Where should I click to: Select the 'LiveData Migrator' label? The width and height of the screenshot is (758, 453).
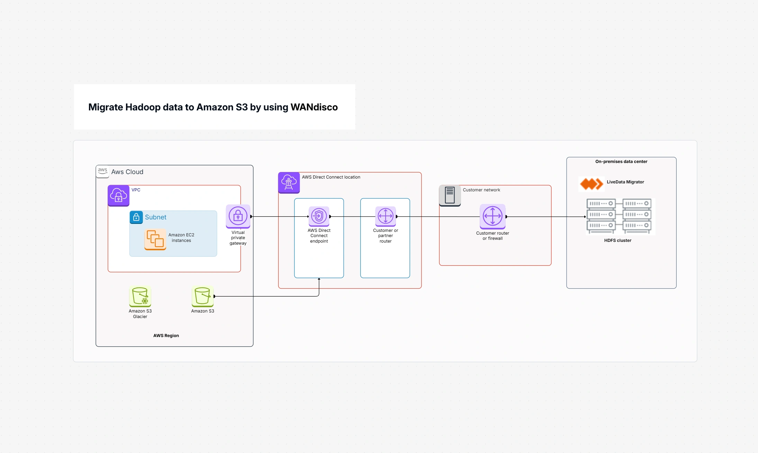click(x=625, y=182)
